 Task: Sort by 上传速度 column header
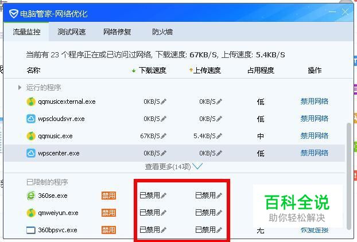(x=207, y=71)
